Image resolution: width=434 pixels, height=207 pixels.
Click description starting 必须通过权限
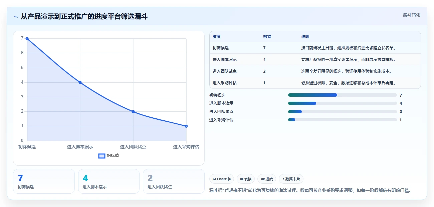[348, 83]
